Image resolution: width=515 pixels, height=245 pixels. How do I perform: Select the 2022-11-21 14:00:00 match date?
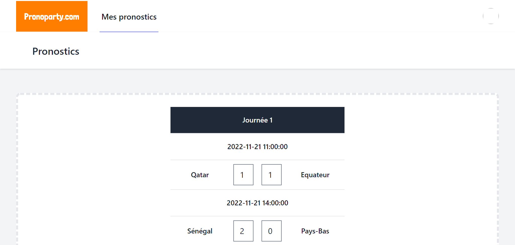(257, 203)
